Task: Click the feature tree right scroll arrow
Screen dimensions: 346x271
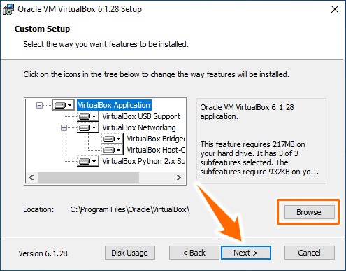Action: (x=179, y=178)
